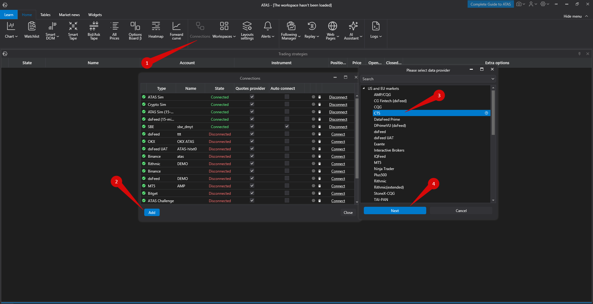The width and height of the screenshot is (593, 304).
Task: Expand the Smart DOM dropdown arrow
Action: point(58,36)
